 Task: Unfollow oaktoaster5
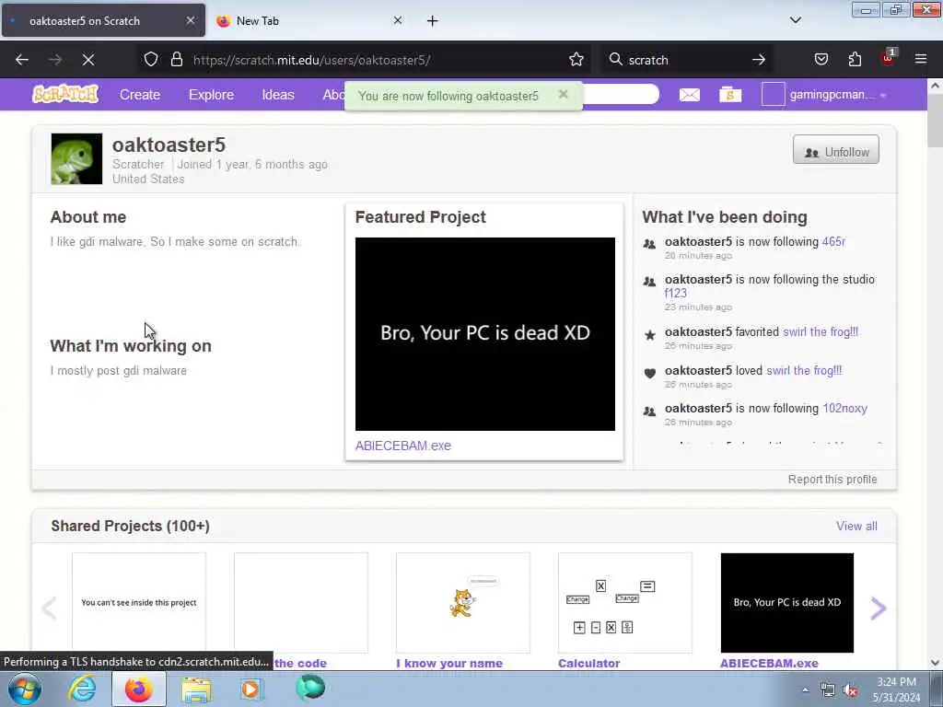click(x=836, y=150)
